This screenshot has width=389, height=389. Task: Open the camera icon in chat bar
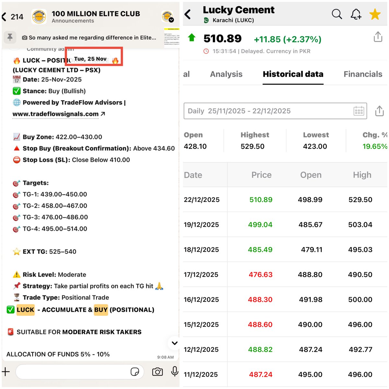tap(158, 371)
